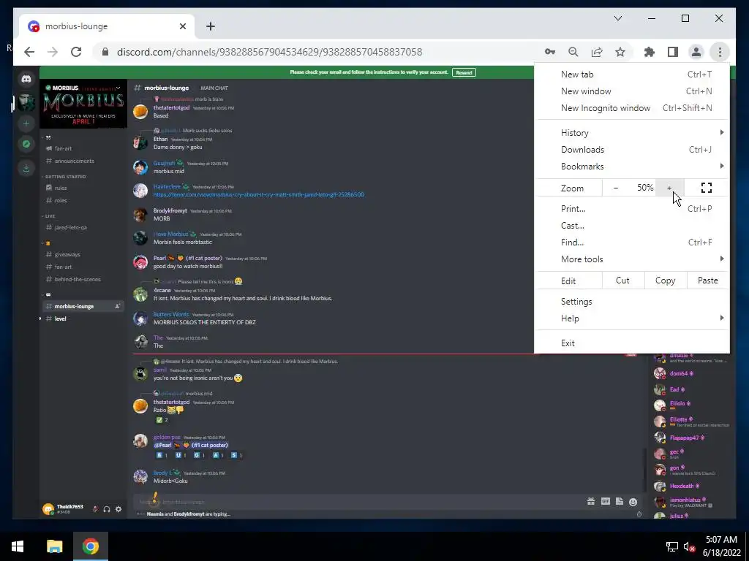This screenshot has height=561, width=749.
Task: Select the Morbius server icon in sidebar
Action: click(x=26, y=102)
